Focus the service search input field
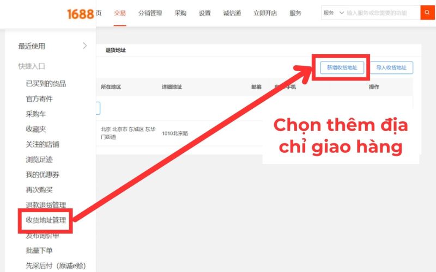Viewport: 436px width, 272px height. (383, 13)
